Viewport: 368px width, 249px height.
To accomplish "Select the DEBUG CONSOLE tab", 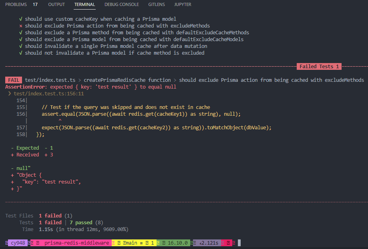I will click(x=121, y=4).
